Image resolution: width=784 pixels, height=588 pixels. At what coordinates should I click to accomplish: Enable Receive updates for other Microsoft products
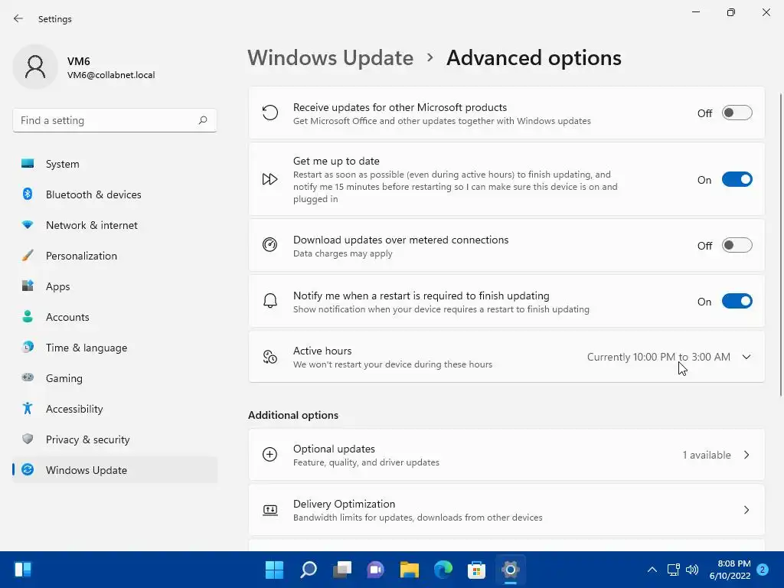pos(737,113)
